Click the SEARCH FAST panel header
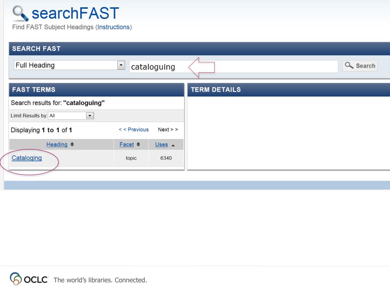The height and width of the screenshot is (292, 390). tap(200, 49)
